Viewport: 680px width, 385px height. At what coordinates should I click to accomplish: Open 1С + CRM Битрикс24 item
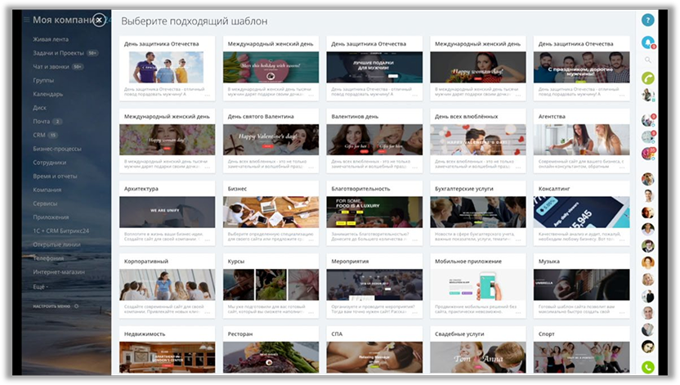coord(60,231)
